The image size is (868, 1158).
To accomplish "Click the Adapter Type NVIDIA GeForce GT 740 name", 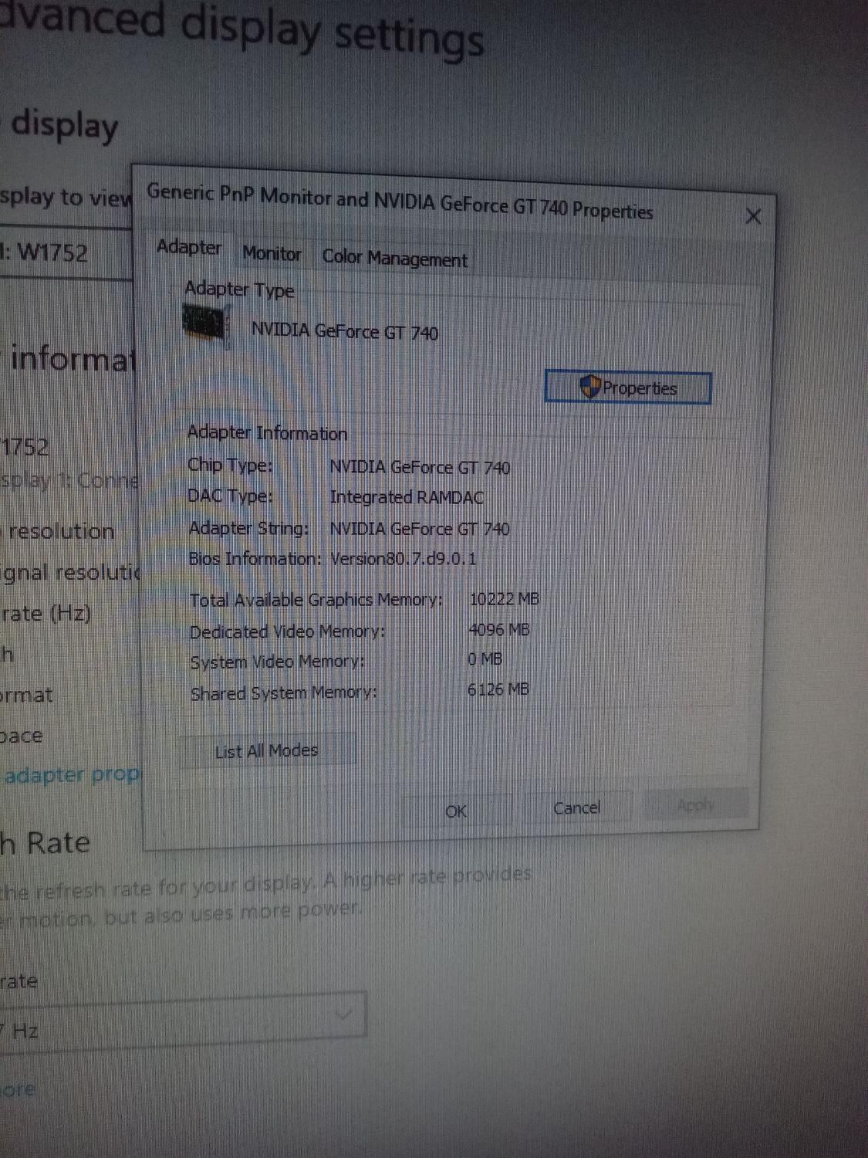I will pos(345,332).
